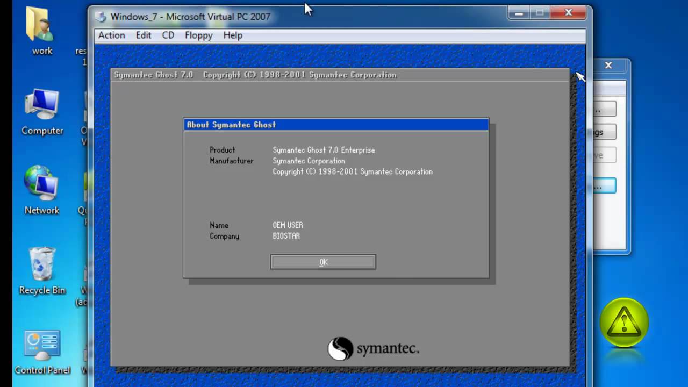Select the Control Panel desktop icon
Image resolution: width=688 pixels, height=387 pixels.
42,352
